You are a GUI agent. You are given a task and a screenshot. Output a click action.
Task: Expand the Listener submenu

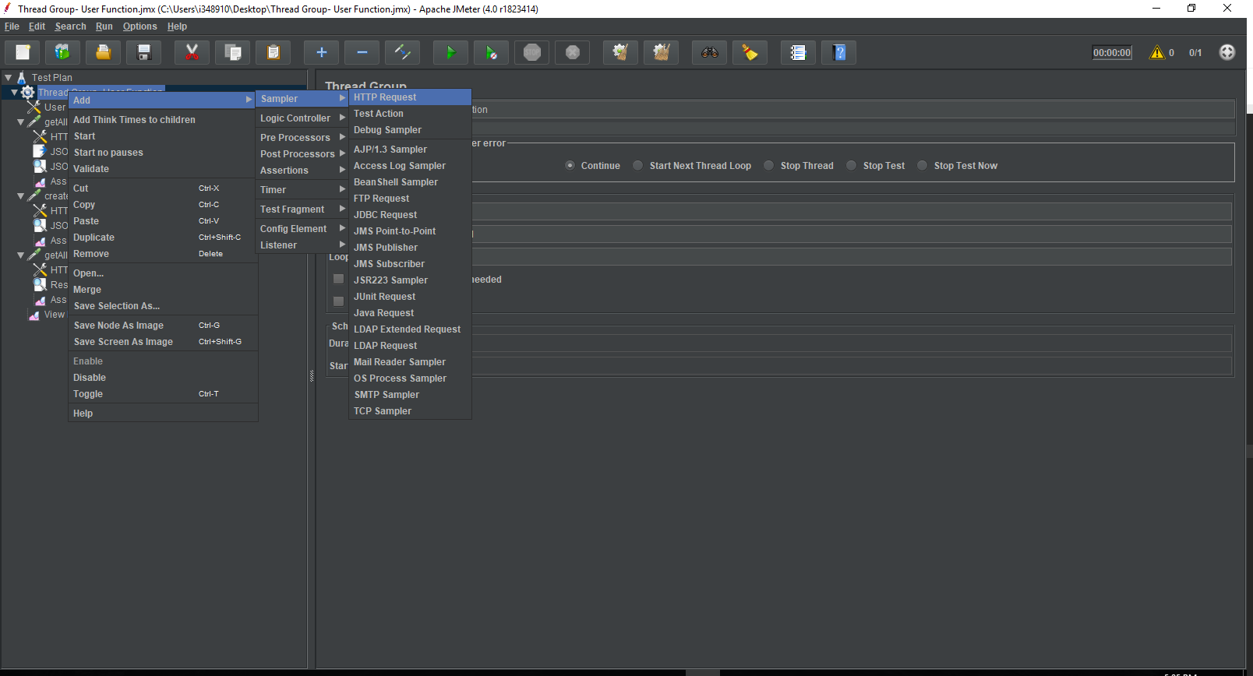(x=302, y=245)
